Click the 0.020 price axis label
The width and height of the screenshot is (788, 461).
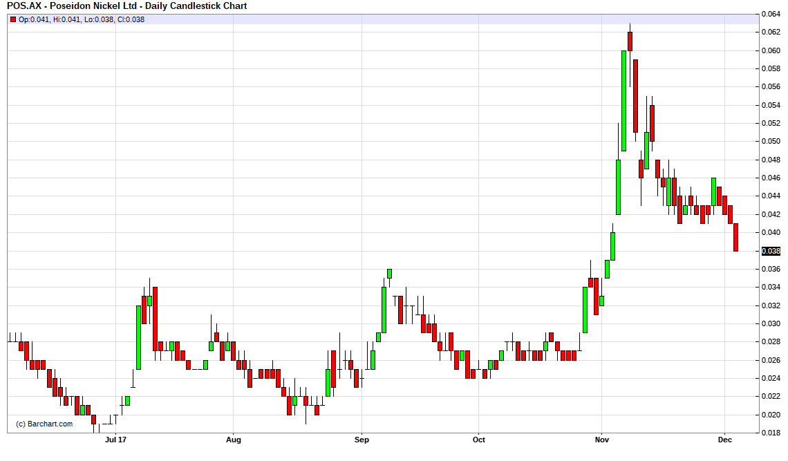click(x=771, y=415)
